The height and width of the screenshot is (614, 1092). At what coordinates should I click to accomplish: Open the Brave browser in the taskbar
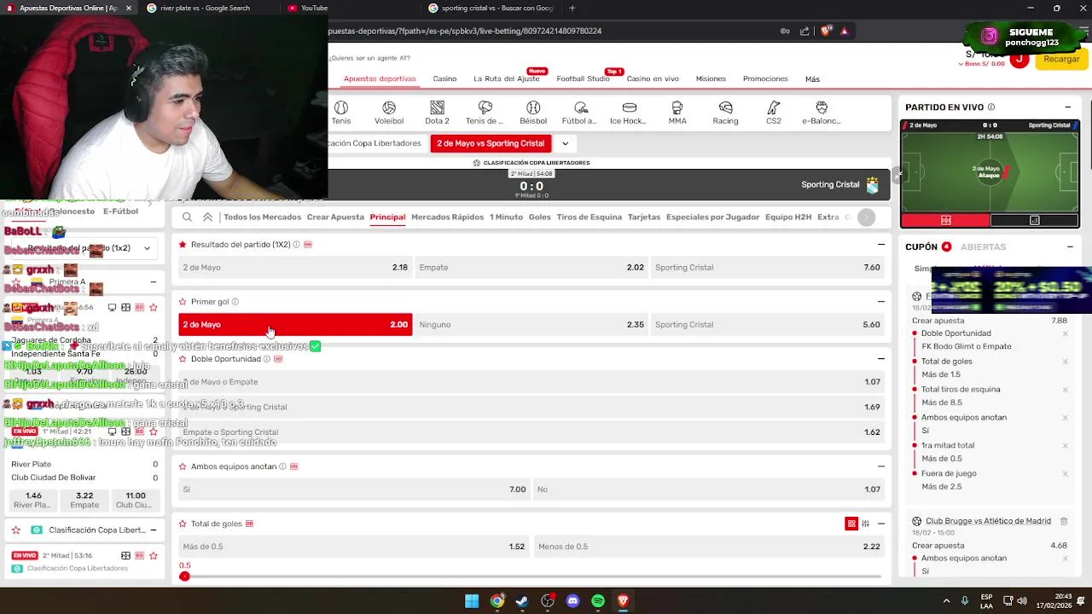(x=623, y=601)
